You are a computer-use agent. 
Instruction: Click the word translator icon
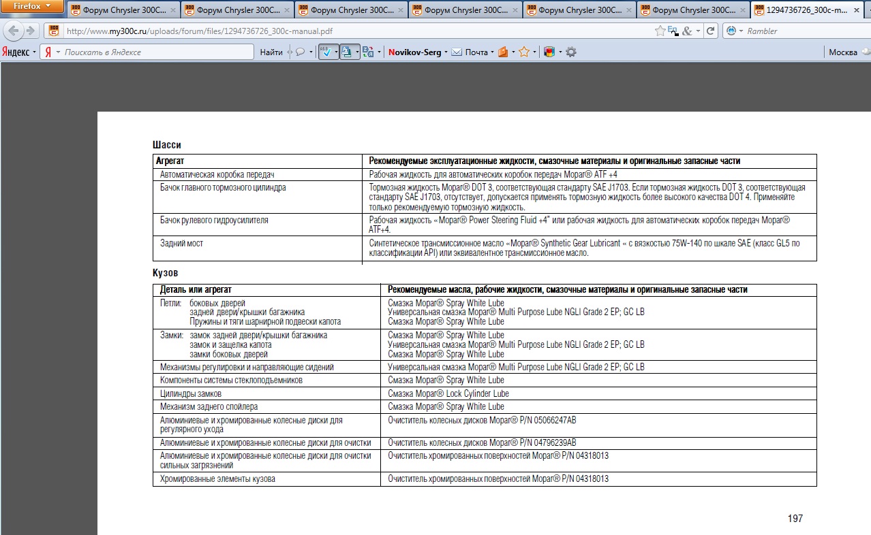coord(369,52)
